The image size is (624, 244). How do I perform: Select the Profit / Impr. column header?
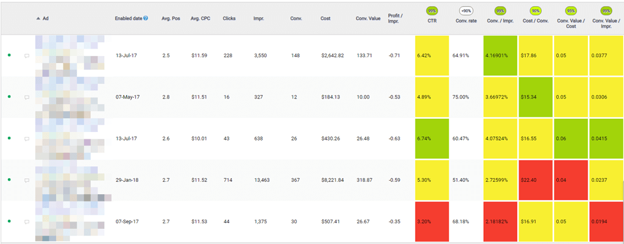pyautogui.click(x=396, y=18)
